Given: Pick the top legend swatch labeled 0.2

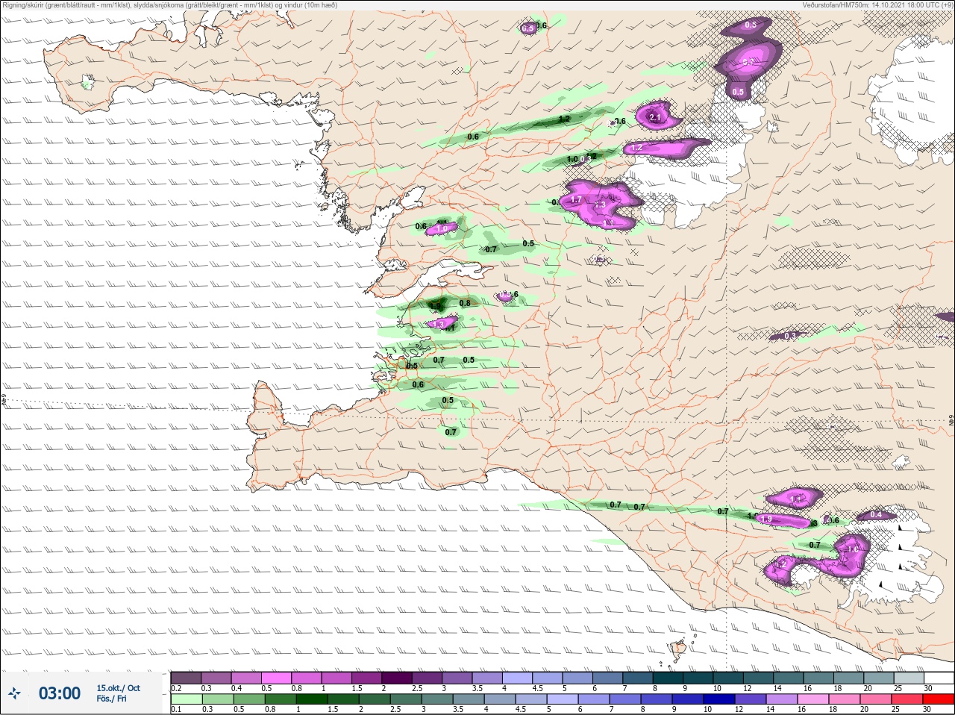Looking at the screenshot, I should click(186, 678).
